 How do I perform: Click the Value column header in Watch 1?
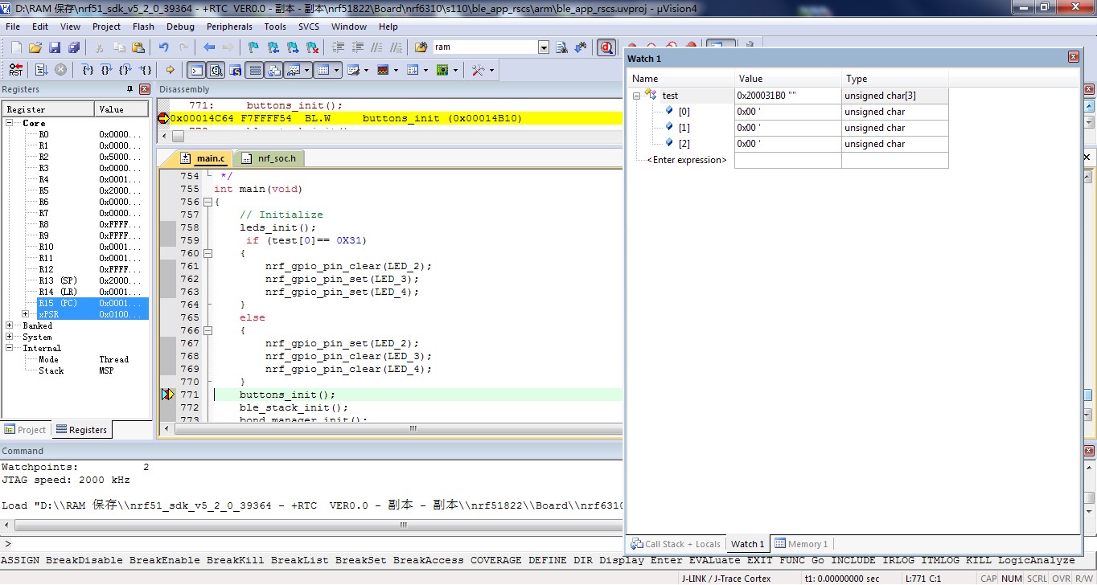click(x=788, y=79)
